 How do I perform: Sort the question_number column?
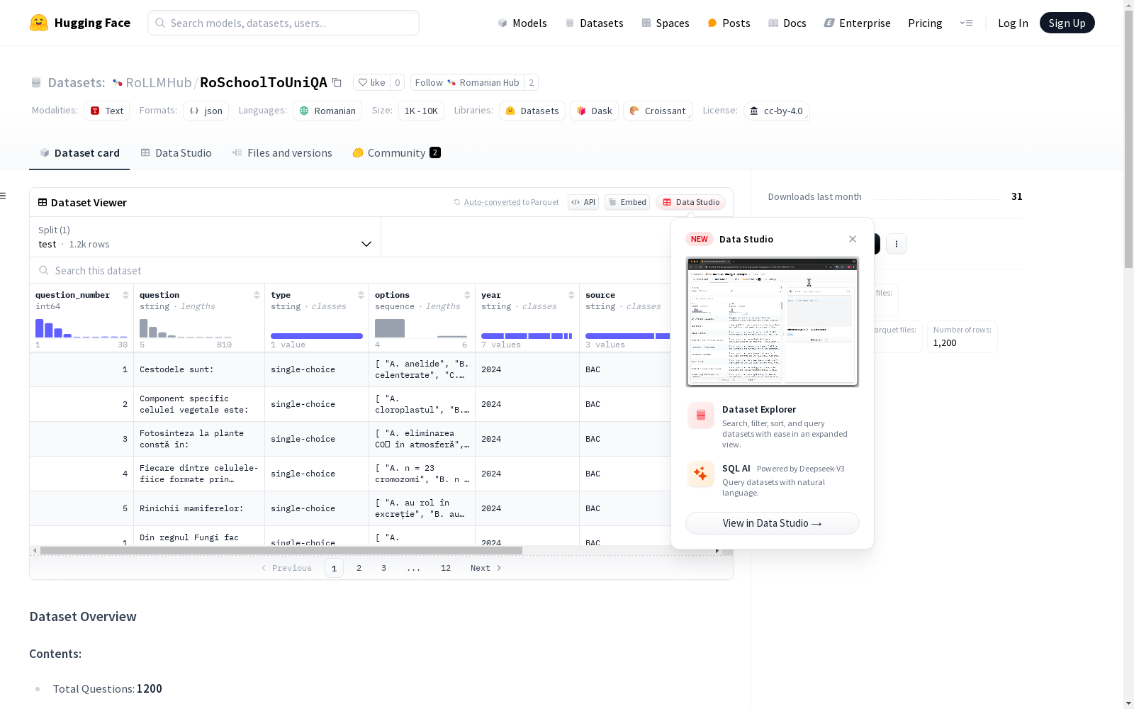[125, 295]
